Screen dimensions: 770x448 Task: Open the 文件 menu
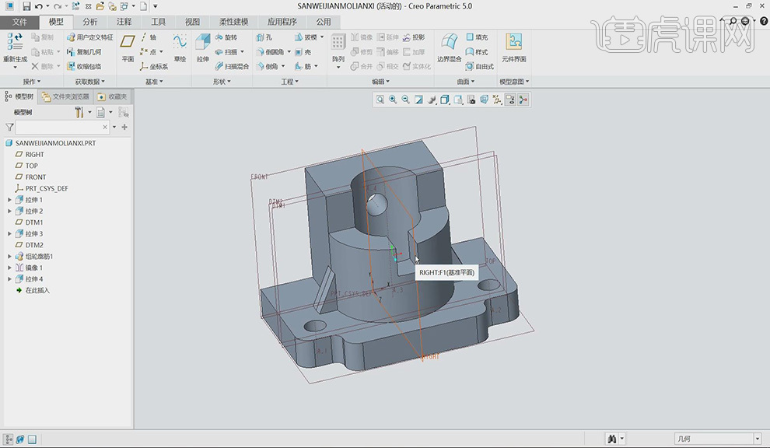coord(19,22)
